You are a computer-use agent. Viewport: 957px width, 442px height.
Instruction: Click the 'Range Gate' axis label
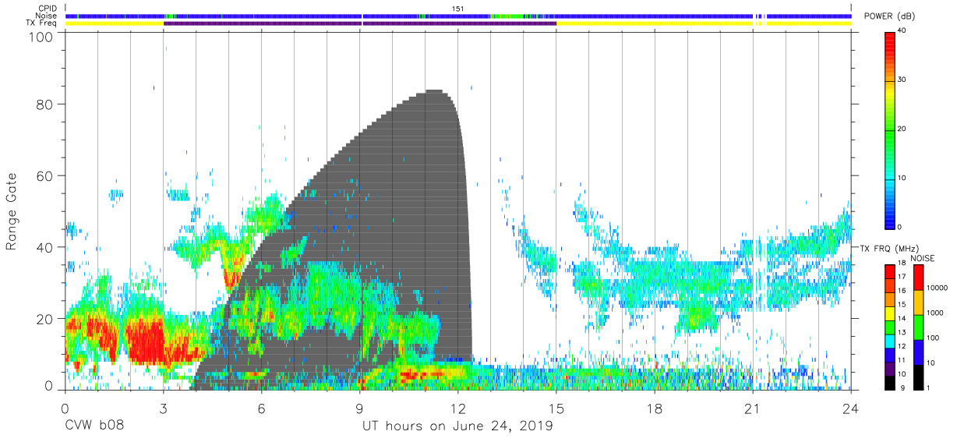coord(12,212)
